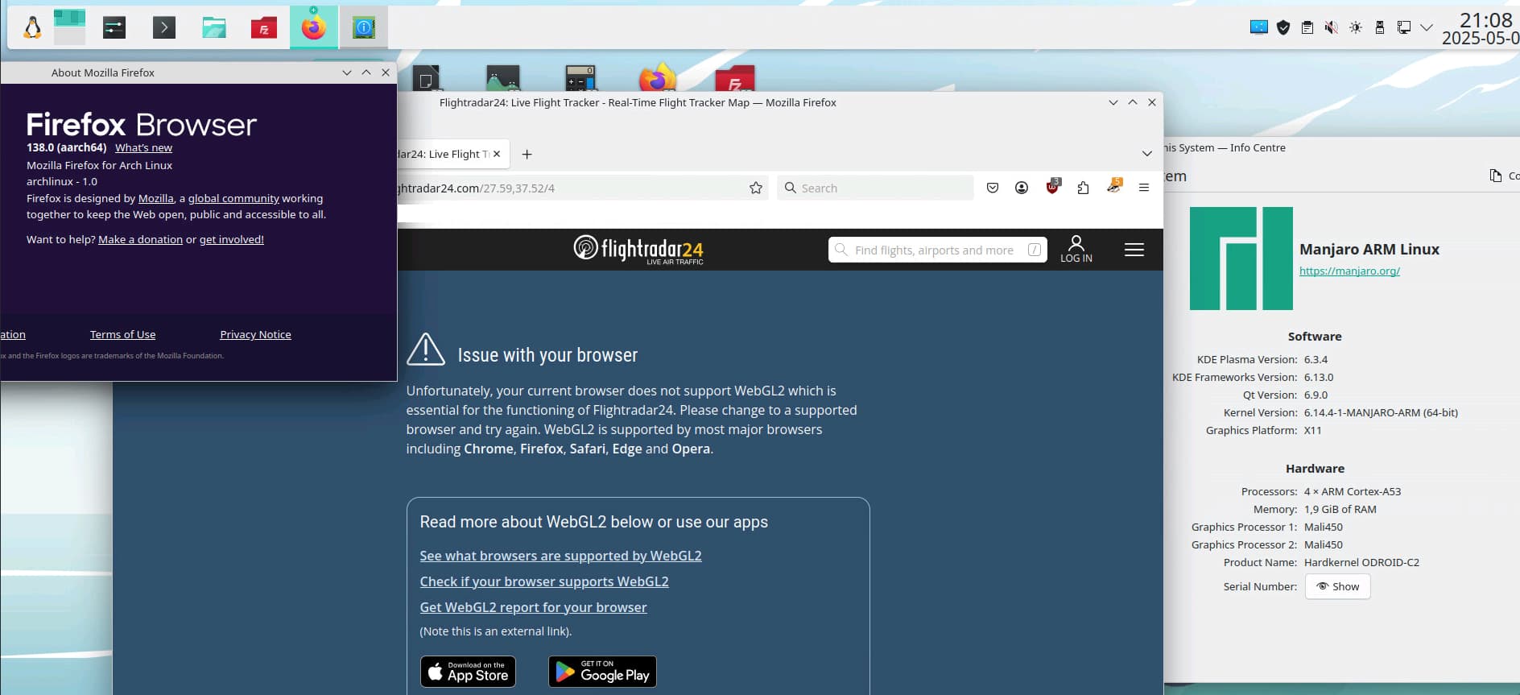Unmute audio via the volume tray icon

[1332, 27]
